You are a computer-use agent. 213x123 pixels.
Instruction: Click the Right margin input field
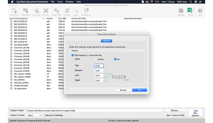(x=99, y=81)
